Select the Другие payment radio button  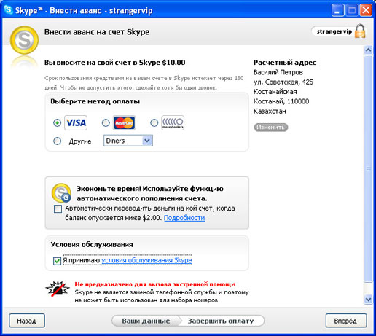(x=57, y=141)
